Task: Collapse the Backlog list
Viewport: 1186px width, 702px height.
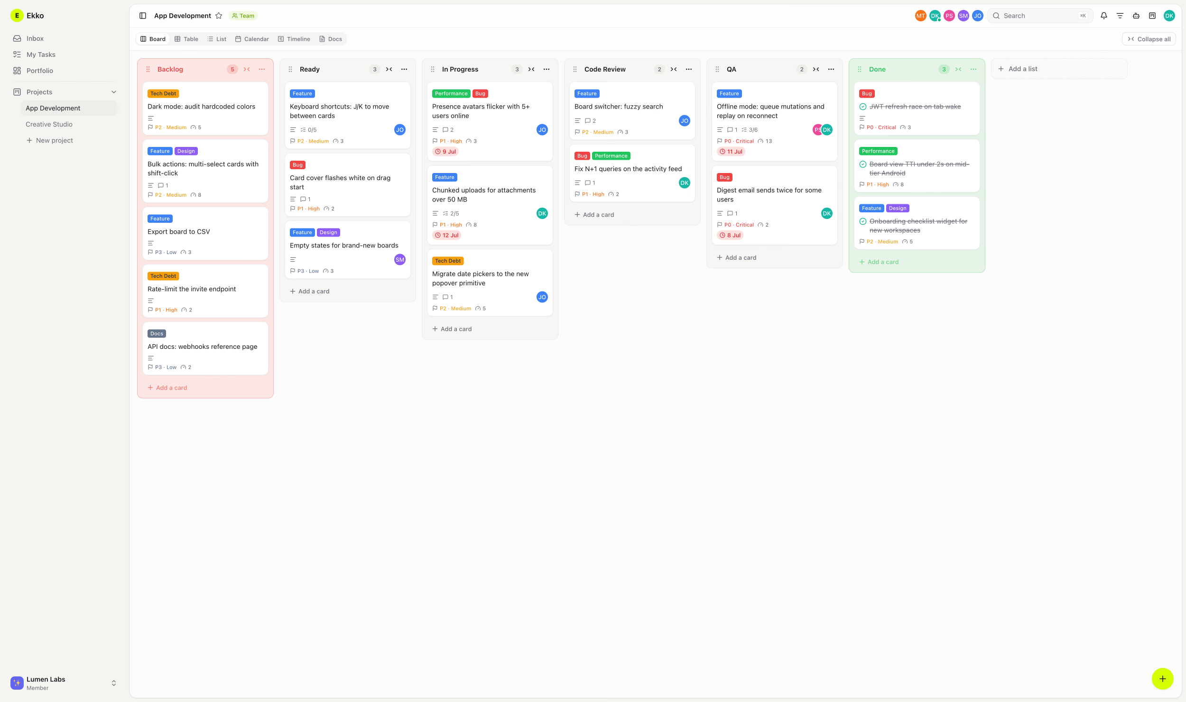Action: coord(247,69)
